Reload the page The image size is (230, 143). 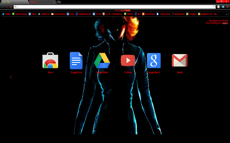click(x=11, y=7)
